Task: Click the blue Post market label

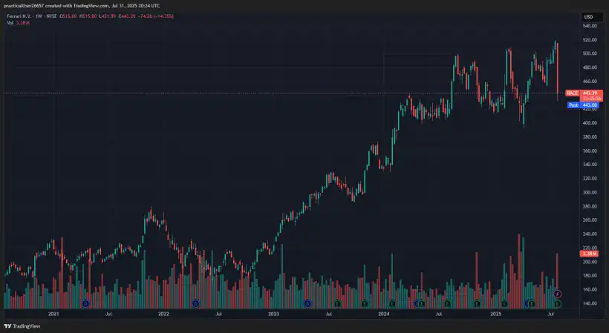Action: [573, 105]
